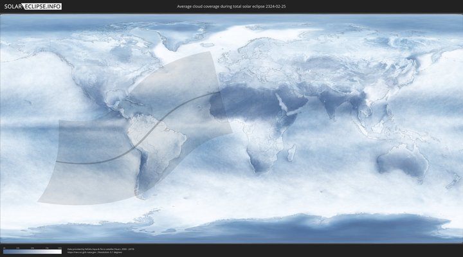Click the dark totality path line over the Pacific
The image size is (463, 257).
click(84, 162)
